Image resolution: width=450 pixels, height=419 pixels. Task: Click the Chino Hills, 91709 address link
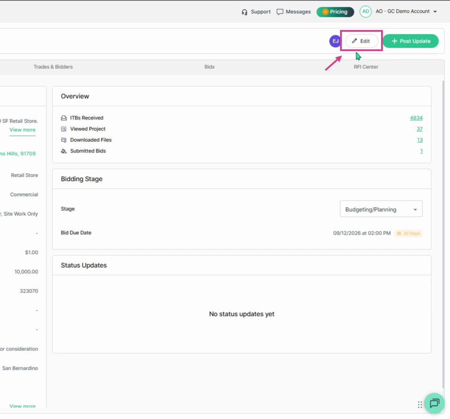tap(18, 154)
